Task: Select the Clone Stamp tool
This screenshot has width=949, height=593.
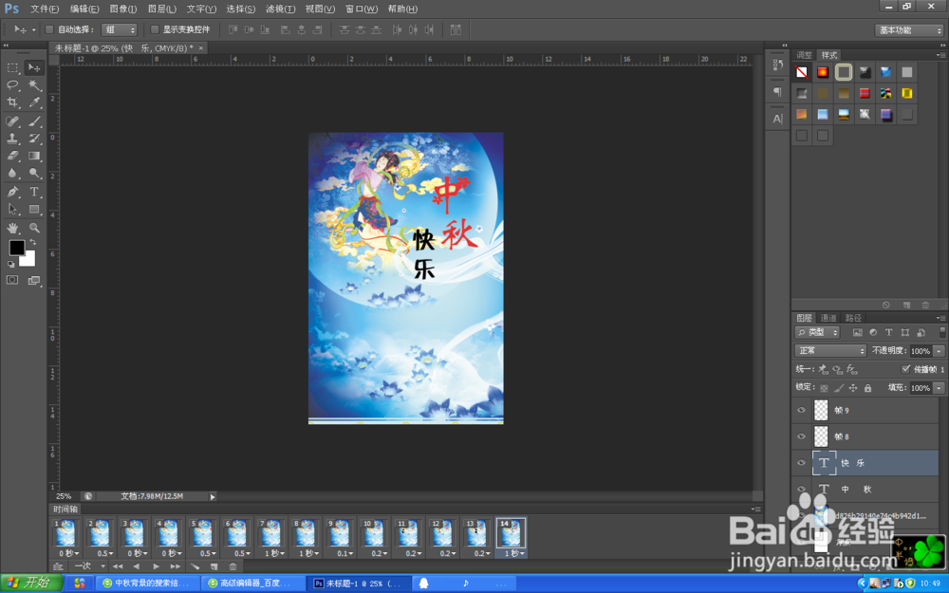Action: click(x=12, y=139)
